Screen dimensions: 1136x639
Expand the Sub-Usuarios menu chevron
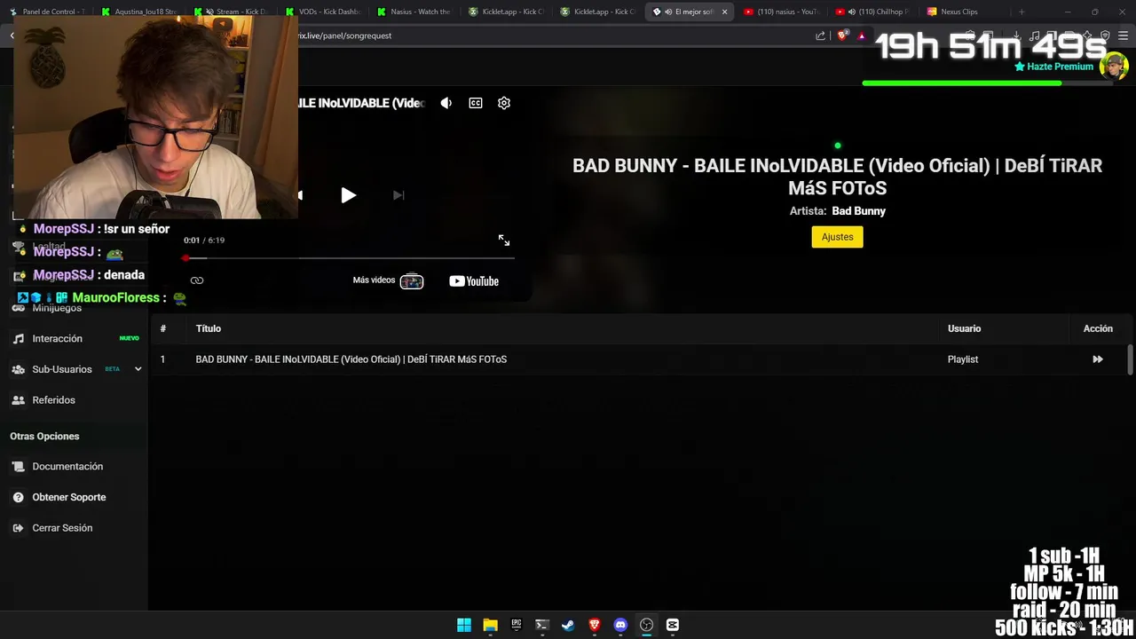(x=138, y=369)
